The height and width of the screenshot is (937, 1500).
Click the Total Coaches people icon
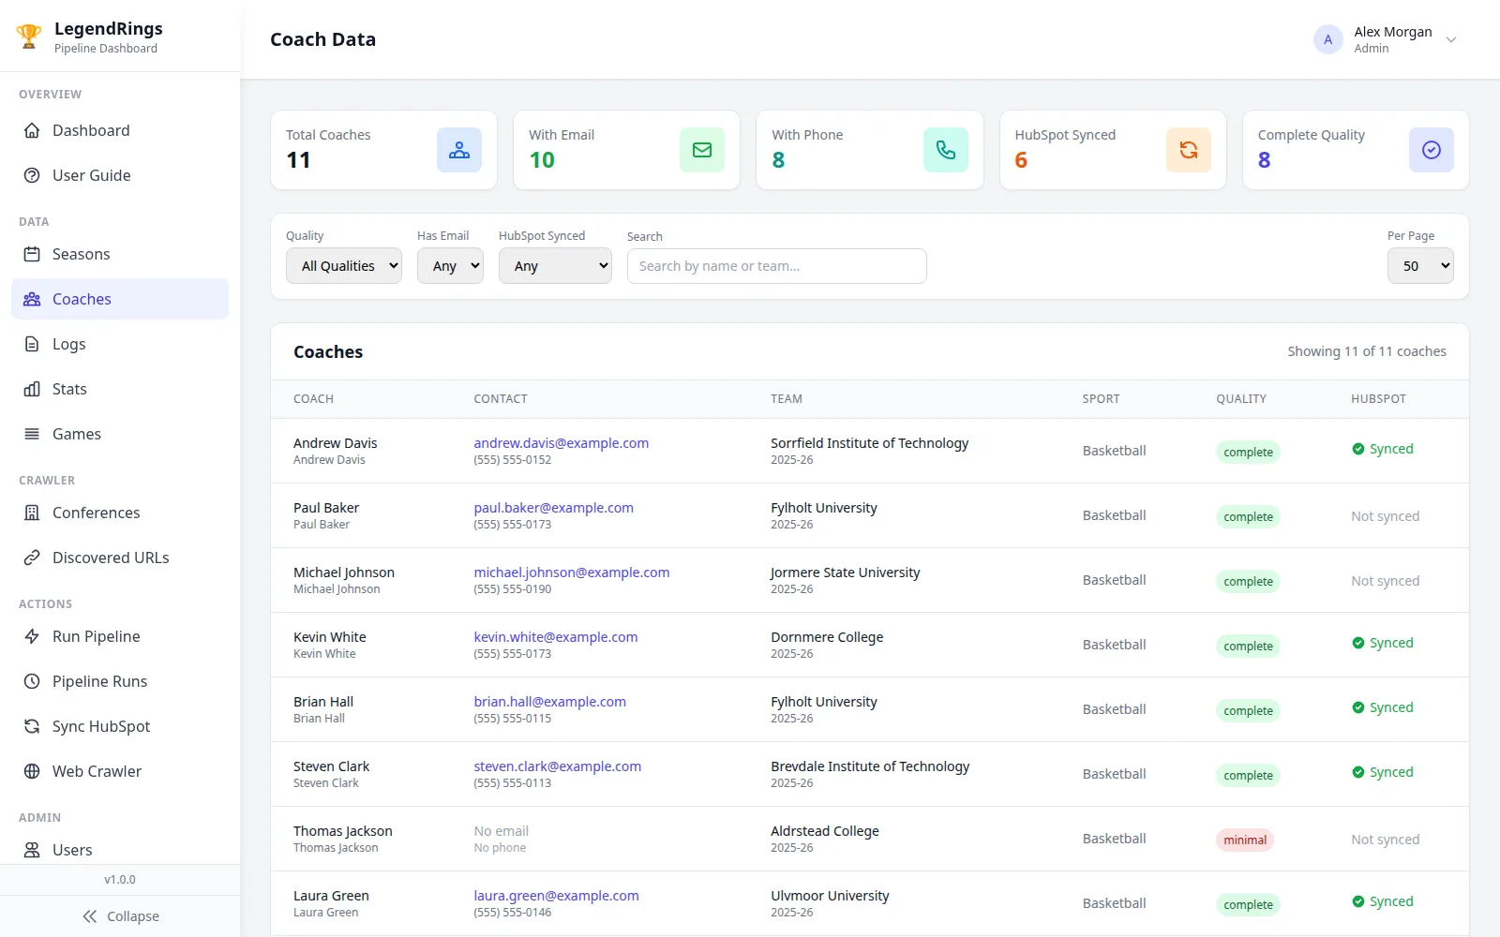[459, 150]
